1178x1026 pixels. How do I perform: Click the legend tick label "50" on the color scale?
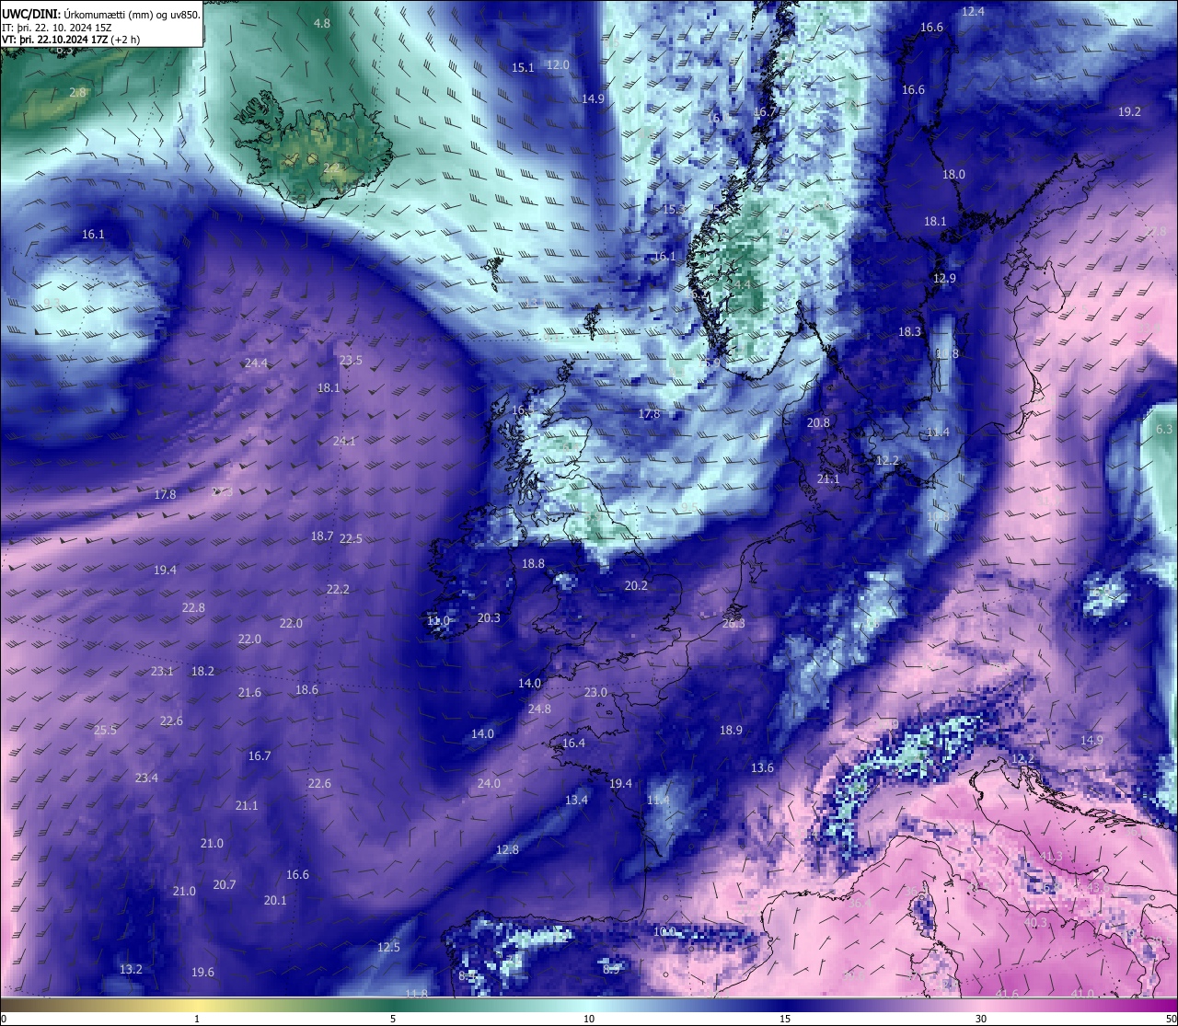coord(1171,1019)
